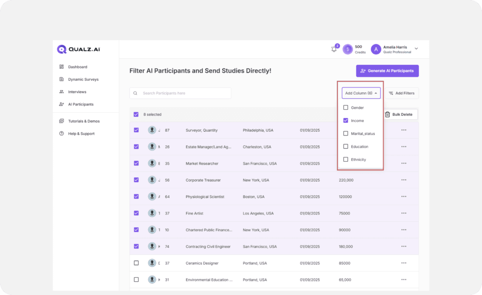Open three-dot menu for Surveyor, Quantity row
482x295 pixels.
click(403, 130)
